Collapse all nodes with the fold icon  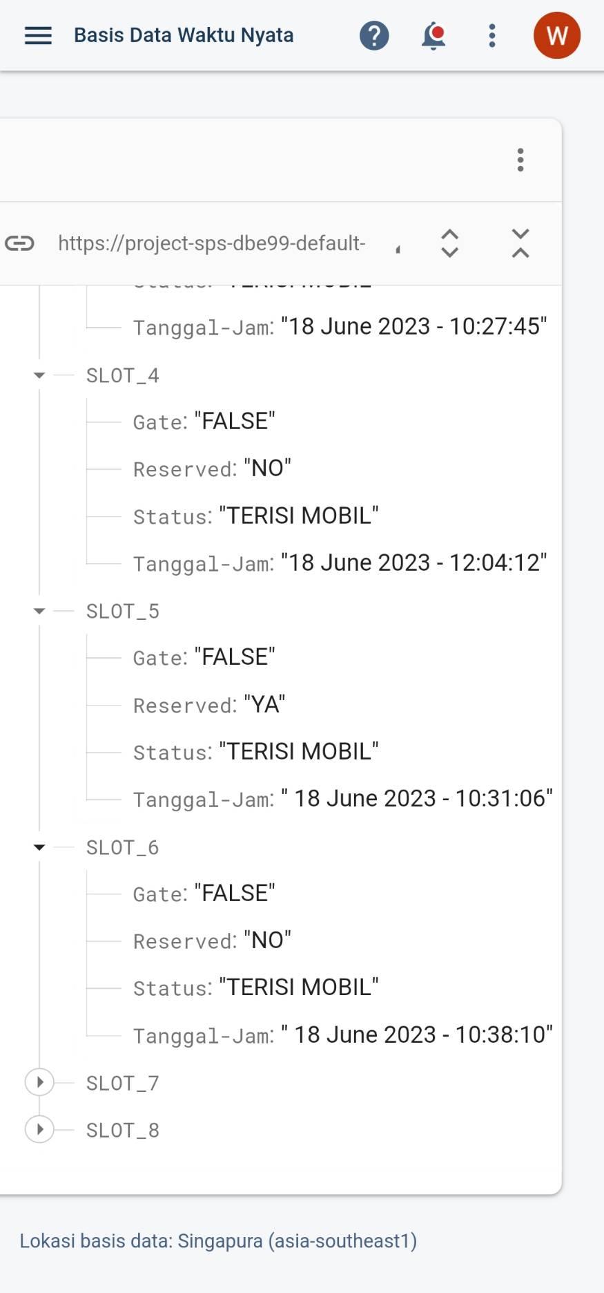(x=520, y=243)
